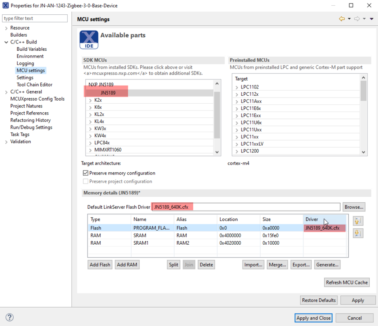Expand the Validation tree node
Viewport: 378px width, 326px height.
pos(6,142)
